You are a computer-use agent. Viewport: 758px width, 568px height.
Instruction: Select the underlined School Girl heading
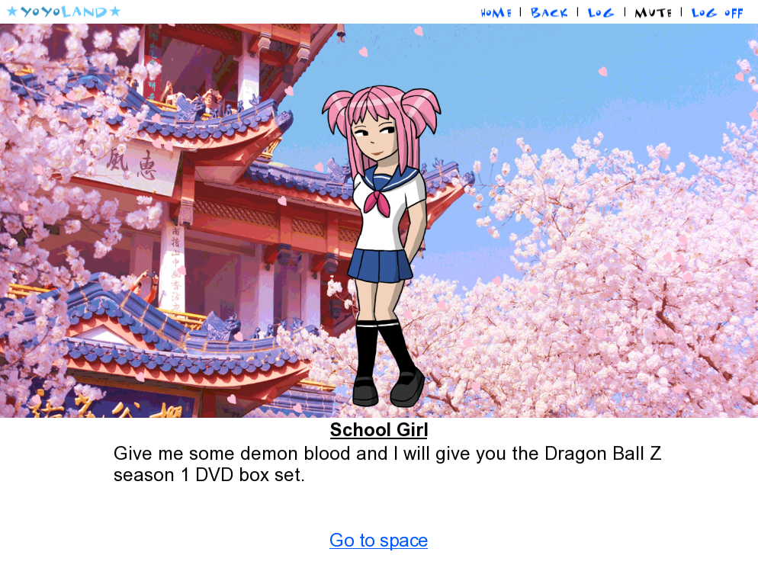click(x=378, y=430)
